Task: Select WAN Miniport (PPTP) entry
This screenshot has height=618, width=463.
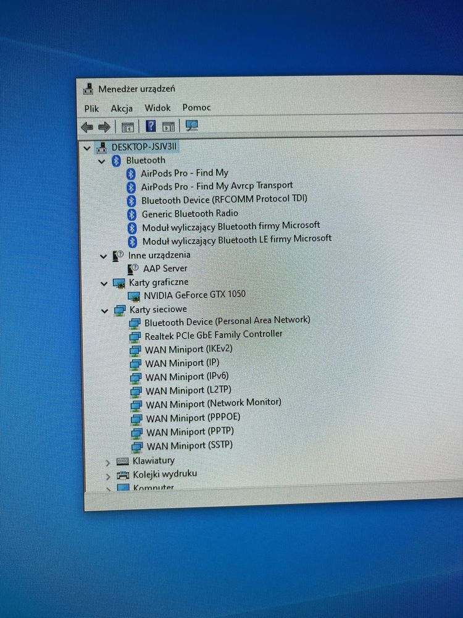Action: click(x=190, y=432)
